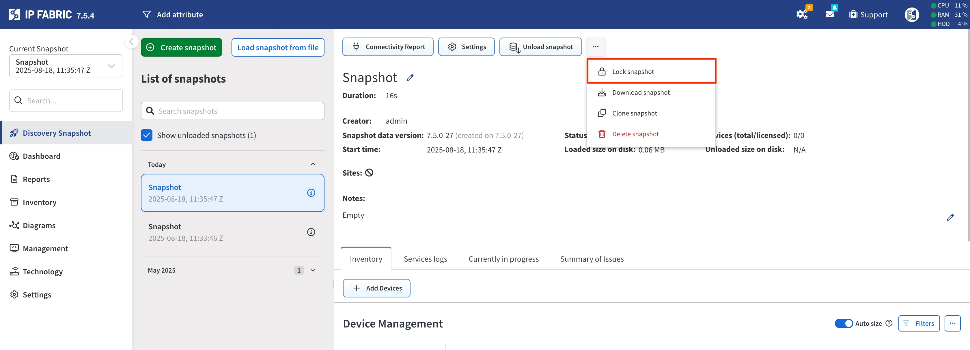Switch to Services logs tab

click(x=425, y=259)
